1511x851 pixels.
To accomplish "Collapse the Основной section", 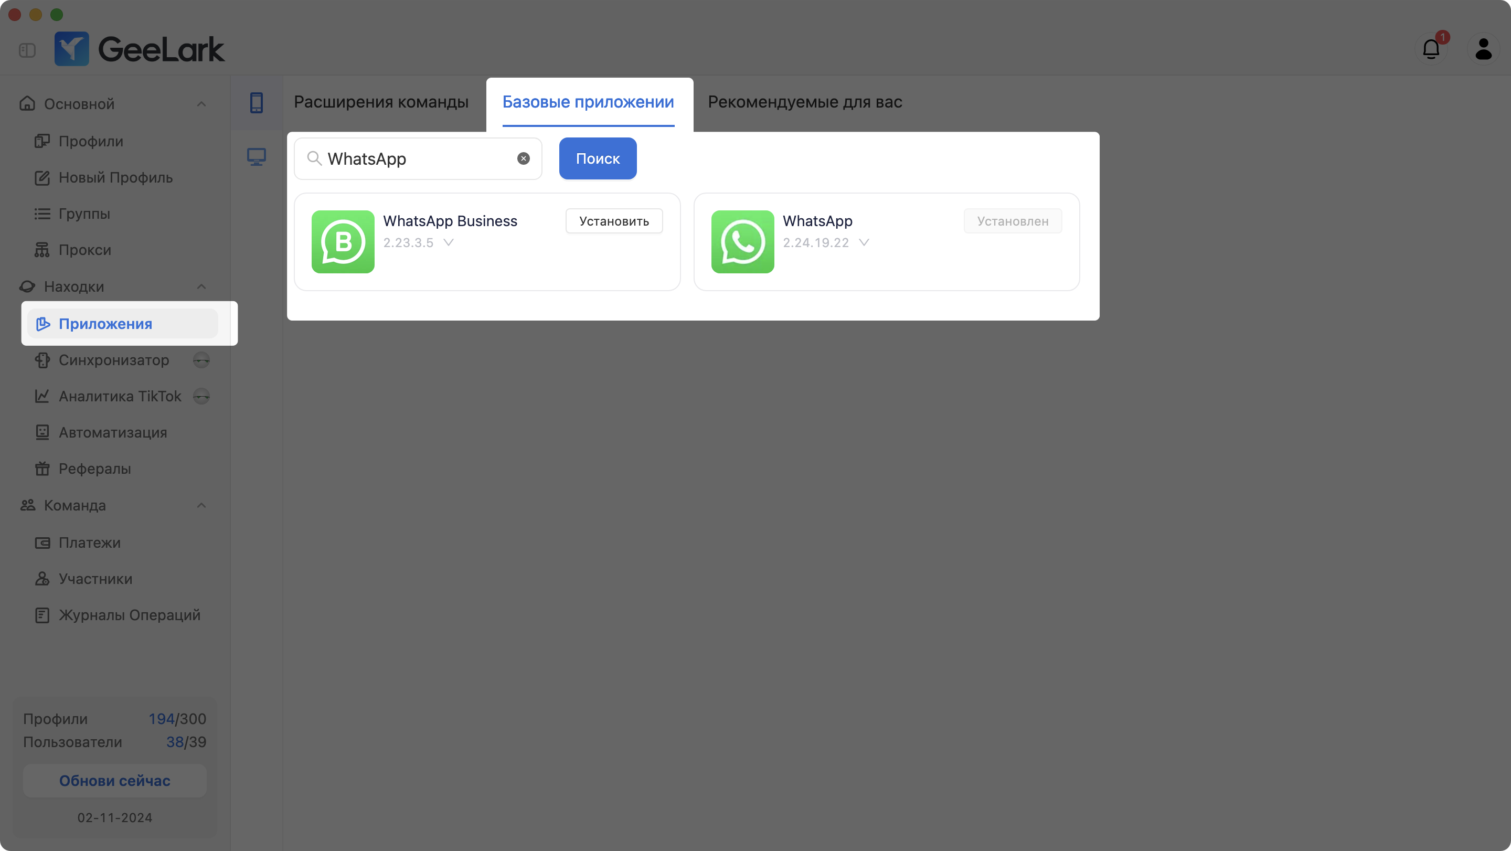I will (x=200, y=104).
